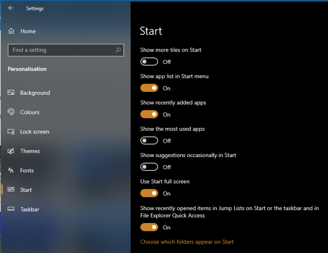The height and width of the screenshot is (253, 328).
Task: Click the Themes brush icon
Action: (11, 151)
